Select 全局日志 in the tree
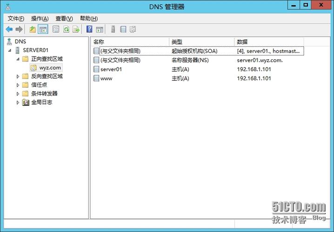Screen dimensions: 334x232 point(41,103)
